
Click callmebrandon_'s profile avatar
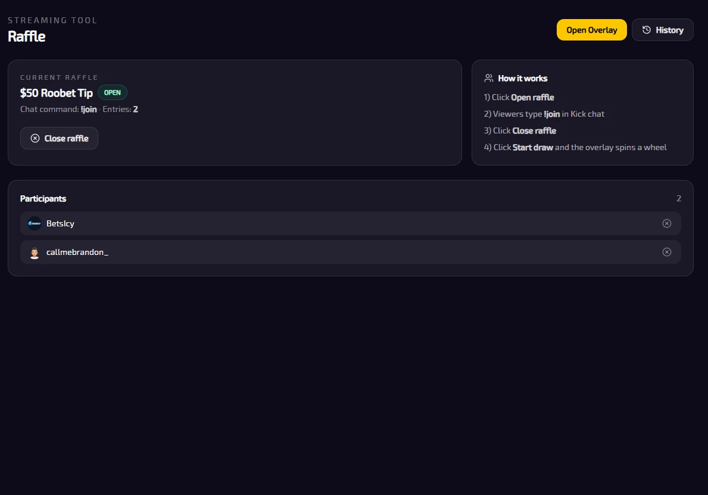coord(35,253)
